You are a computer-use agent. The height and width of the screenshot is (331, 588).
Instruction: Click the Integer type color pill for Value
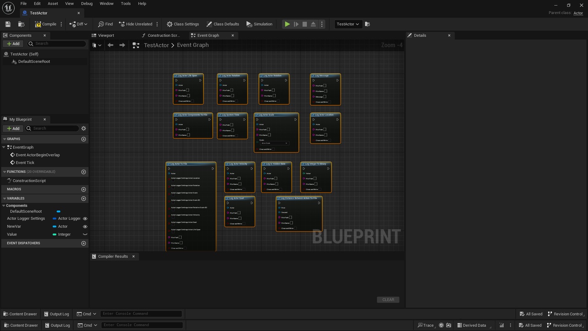pos(55,234)
